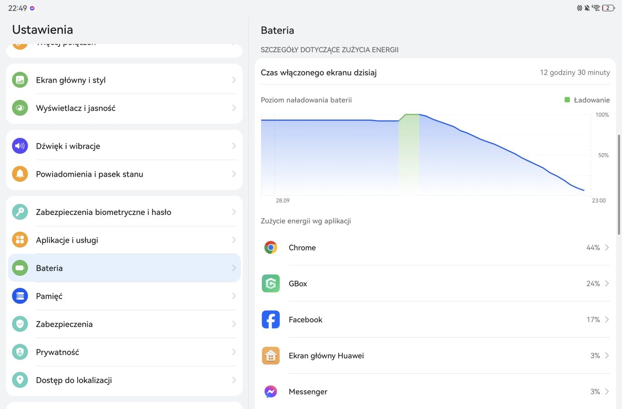The width and height of the screenshot is (622, 409).
Task: Tap the Facebook app icon
Action: tap(271, 319)
